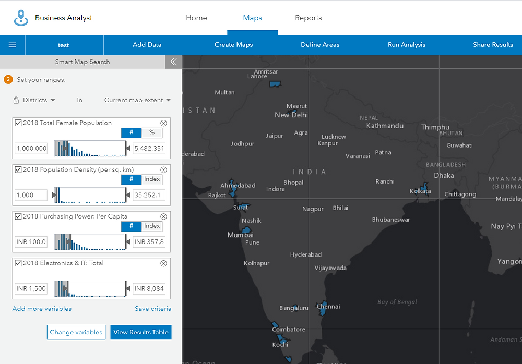Image resolution: width=522 pixels, height=364 pixels.
Task: Click Hyderabad label on map
Action: coord(305,254)
